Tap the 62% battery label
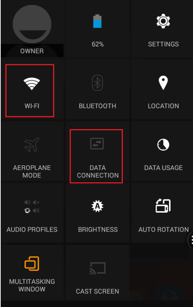The height and width of the screenshot is (307, 193). pyautogui.click(x=98, y=44)
